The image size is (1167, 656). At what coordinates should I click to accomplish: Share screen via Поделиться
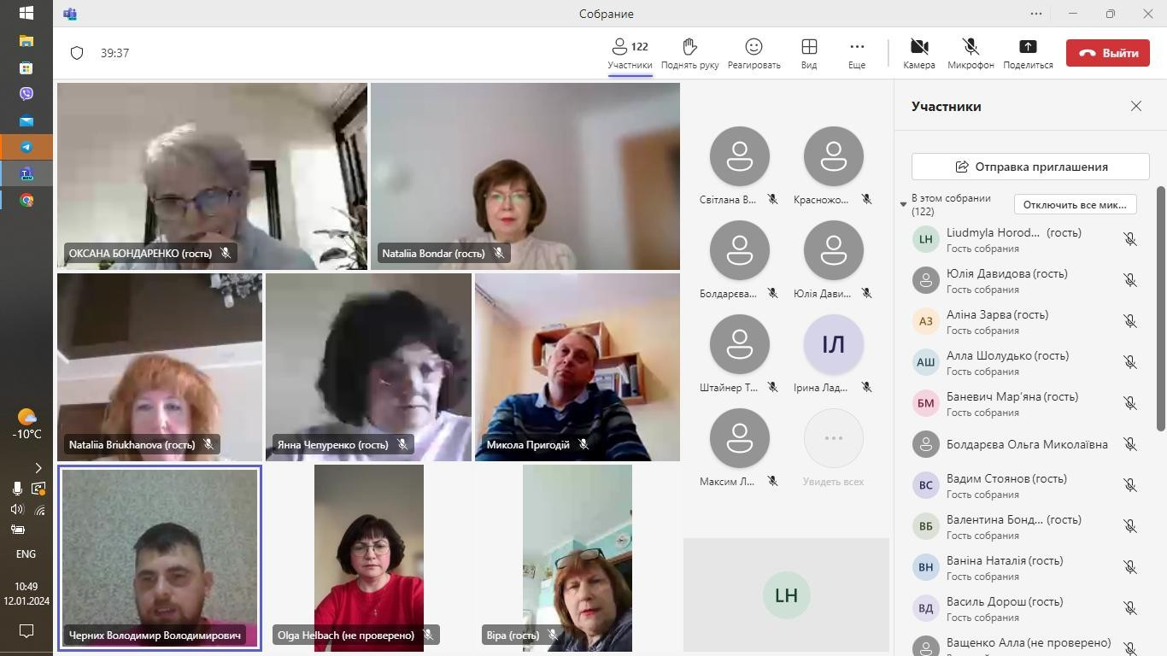1028,53
